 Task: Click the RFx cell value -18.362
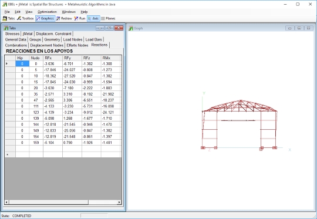(x=53, y=76)
